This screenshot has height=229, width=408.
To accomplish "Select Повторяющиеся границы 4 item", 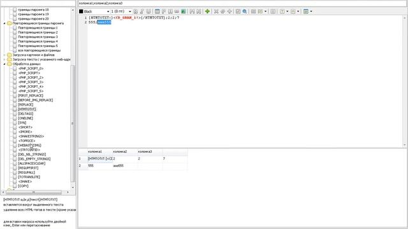I will (38, 41).
